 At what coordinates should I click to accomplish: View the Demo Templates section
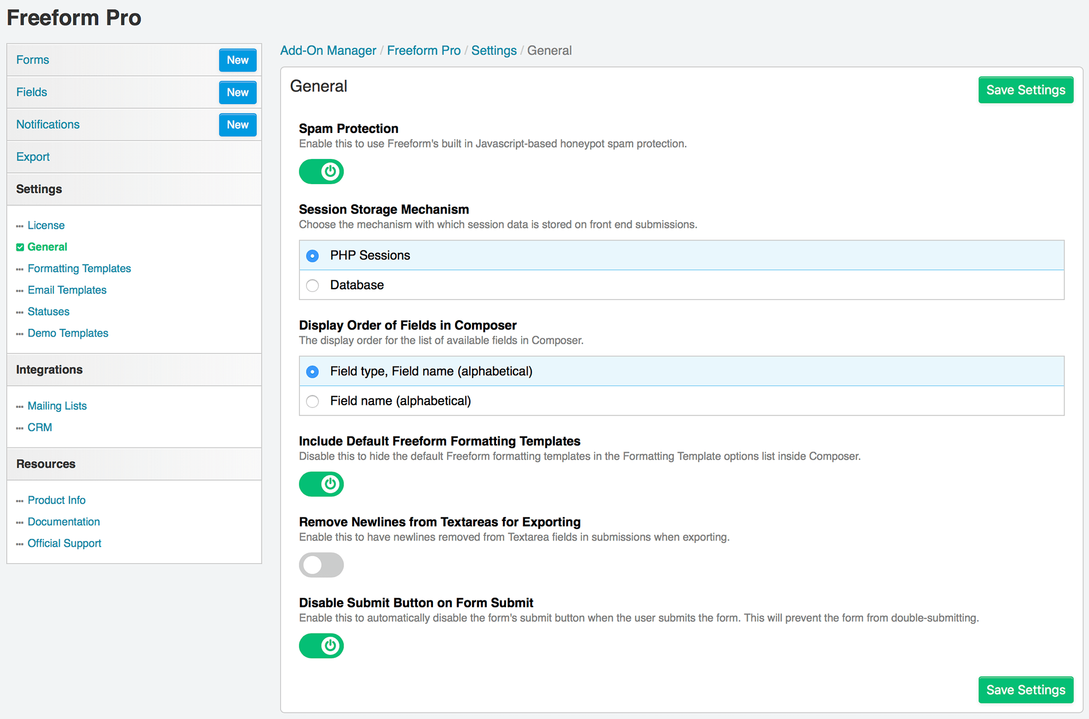(x=68, y=333)
